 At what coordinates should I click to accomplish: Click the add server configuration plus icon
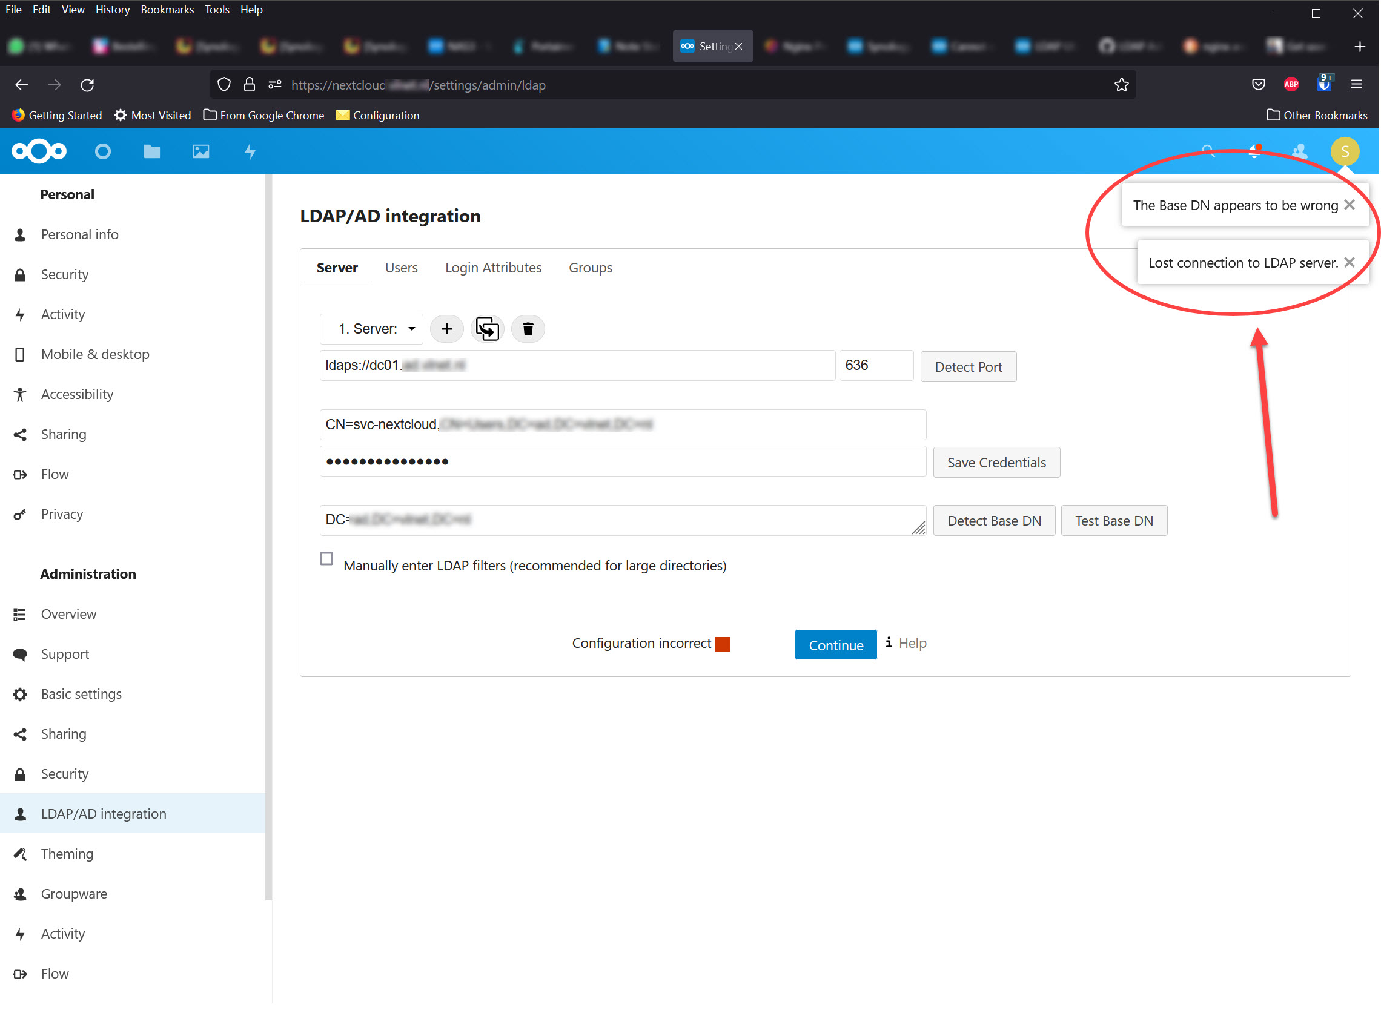click(447, 329)
